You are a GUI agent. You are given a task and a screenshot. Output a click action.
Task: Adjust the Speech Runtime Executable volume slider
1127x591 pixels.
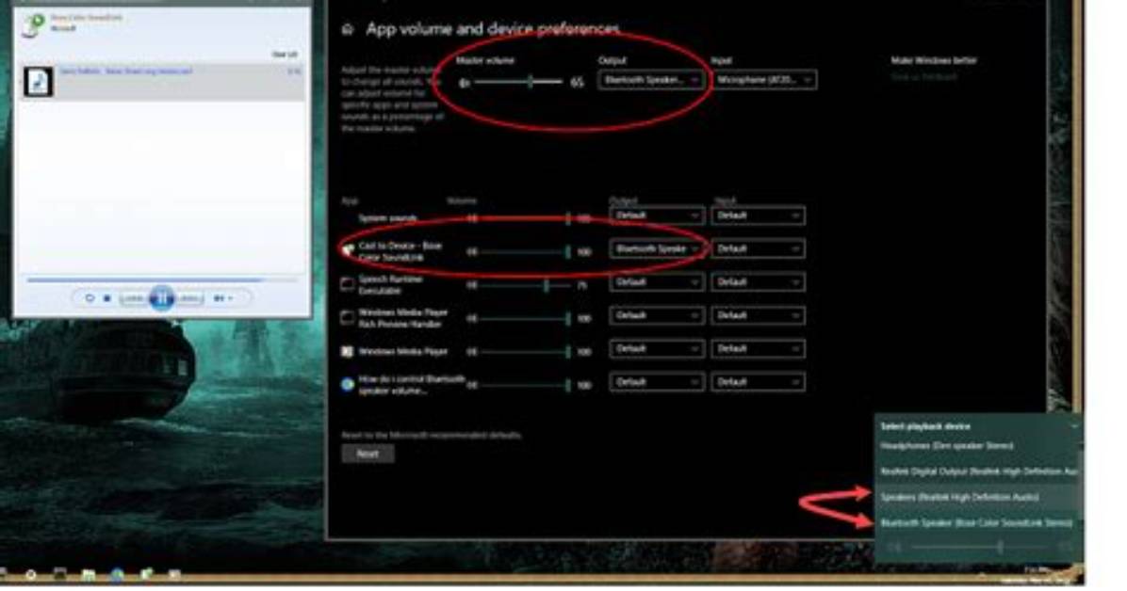pyautogui.click(x=526, y=285)
